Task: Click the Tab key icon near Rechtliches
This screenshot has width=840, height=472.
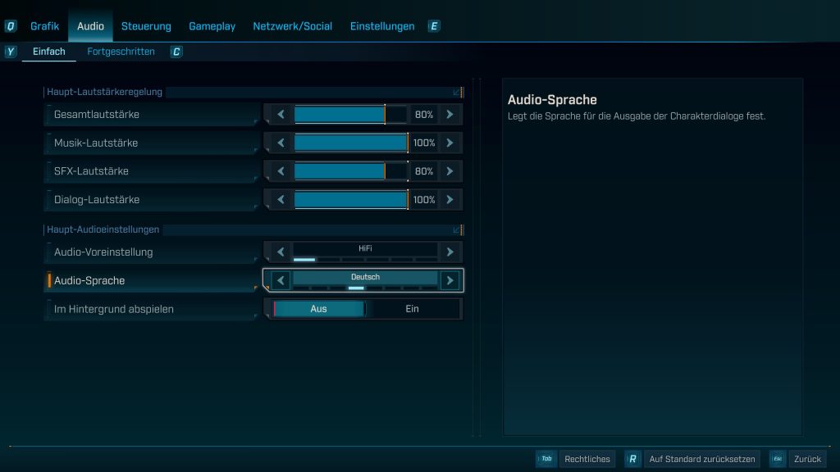Action: click(546, 459)
